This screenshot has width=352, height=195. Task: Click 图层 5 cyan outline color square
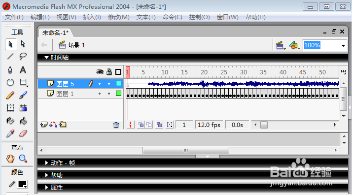point(118,84)
